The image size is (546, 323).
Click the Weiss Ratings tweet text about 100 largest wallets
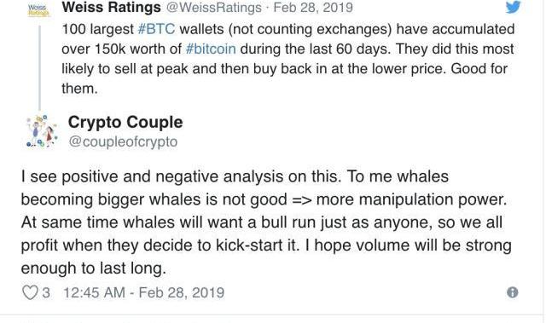click(288, 59)
